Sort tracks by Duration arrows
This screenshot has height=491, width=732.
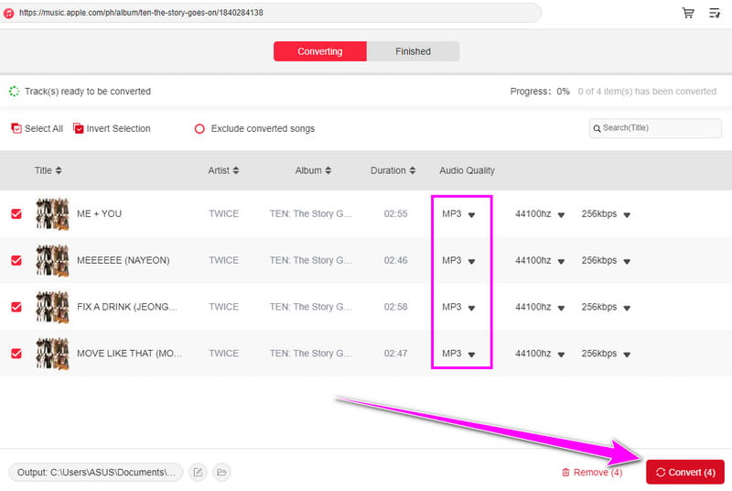(x=413, y=170)
